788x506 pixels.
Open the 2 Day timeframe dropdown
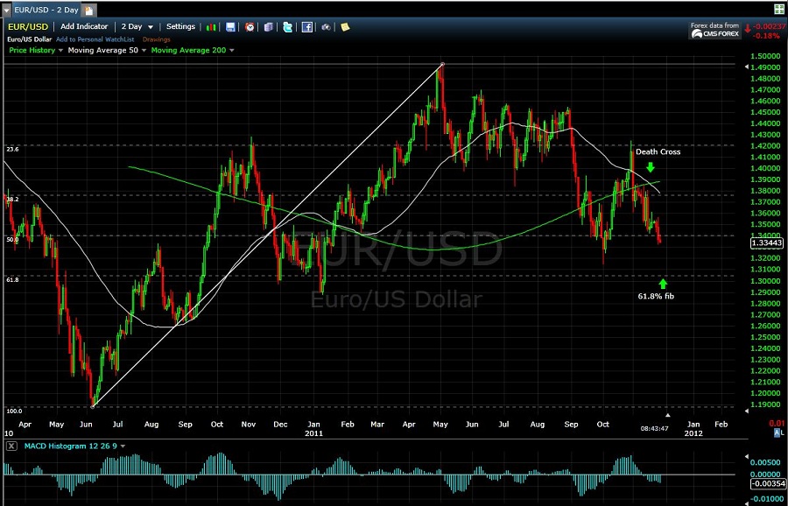pyautogui.click(x=137, y=27)
